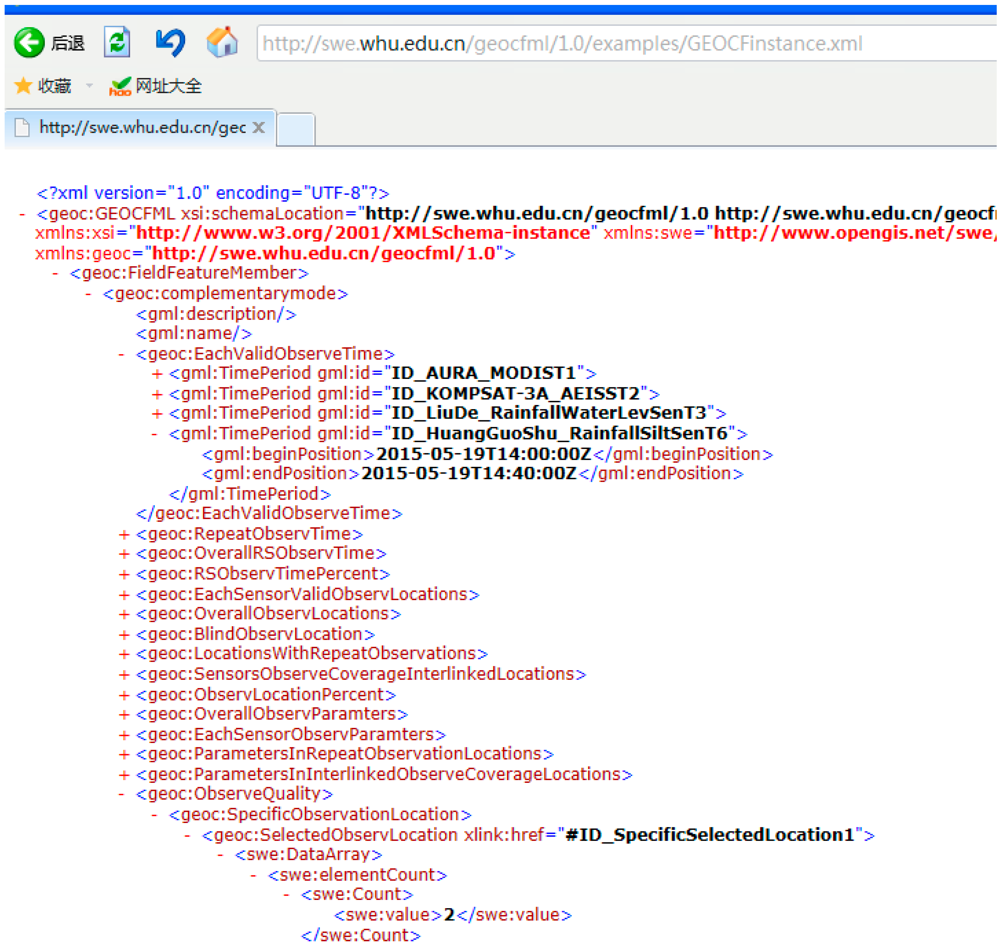Expand the geoc:RepeatObservTime node

(124, 535)
